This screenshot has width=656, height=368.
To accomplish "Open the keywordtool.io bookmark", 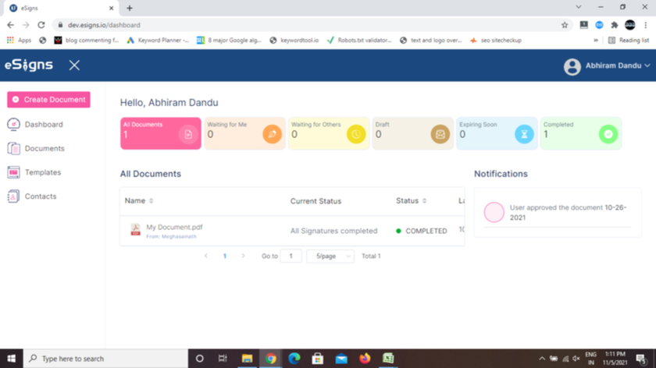I will click(294, 40).
